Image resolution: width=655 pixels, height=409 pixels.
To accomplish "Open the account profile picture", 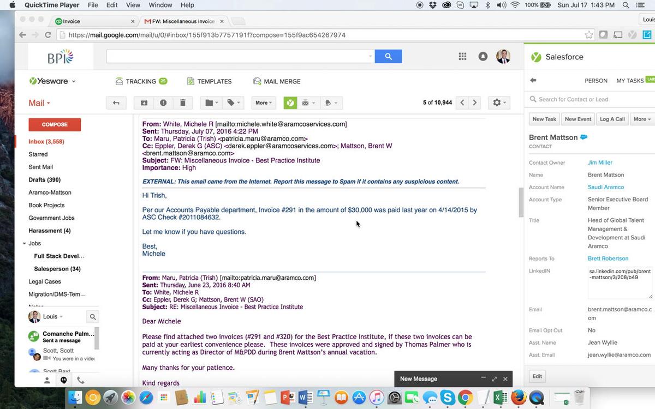I will [503, 56].
